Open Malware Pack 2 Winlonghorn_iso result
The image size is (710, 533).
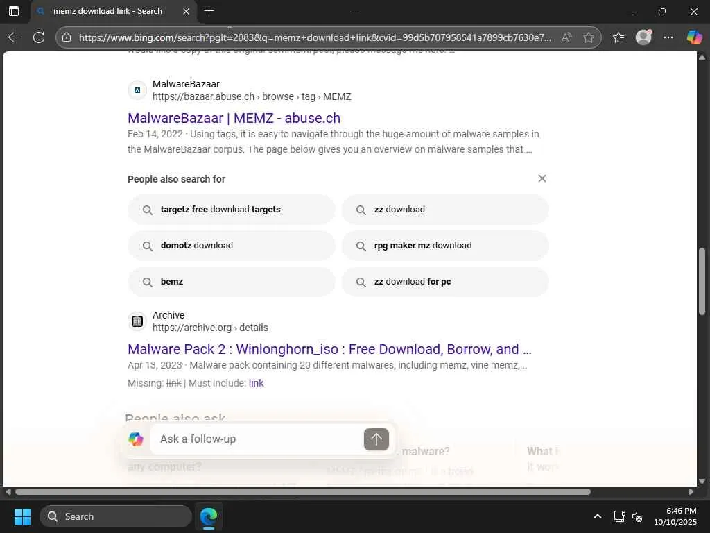tap(329, 349)
